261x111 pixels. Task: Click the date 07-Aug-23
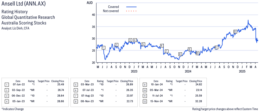point(88,96)
